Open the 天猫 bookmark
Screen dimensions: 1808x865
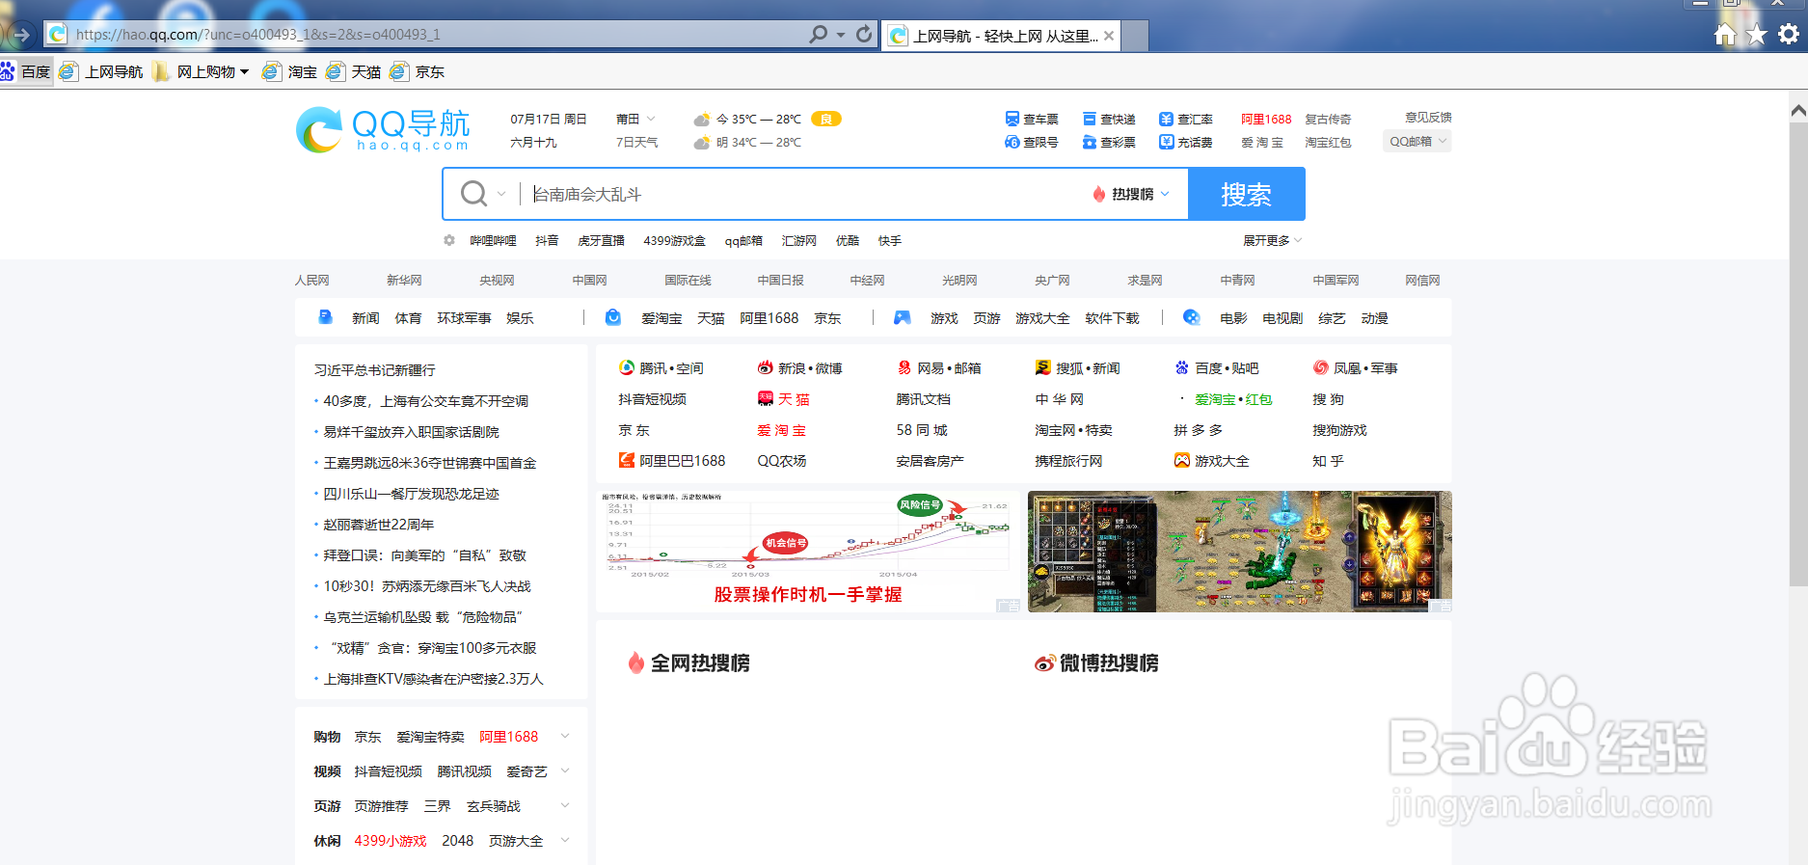[354, 71]
